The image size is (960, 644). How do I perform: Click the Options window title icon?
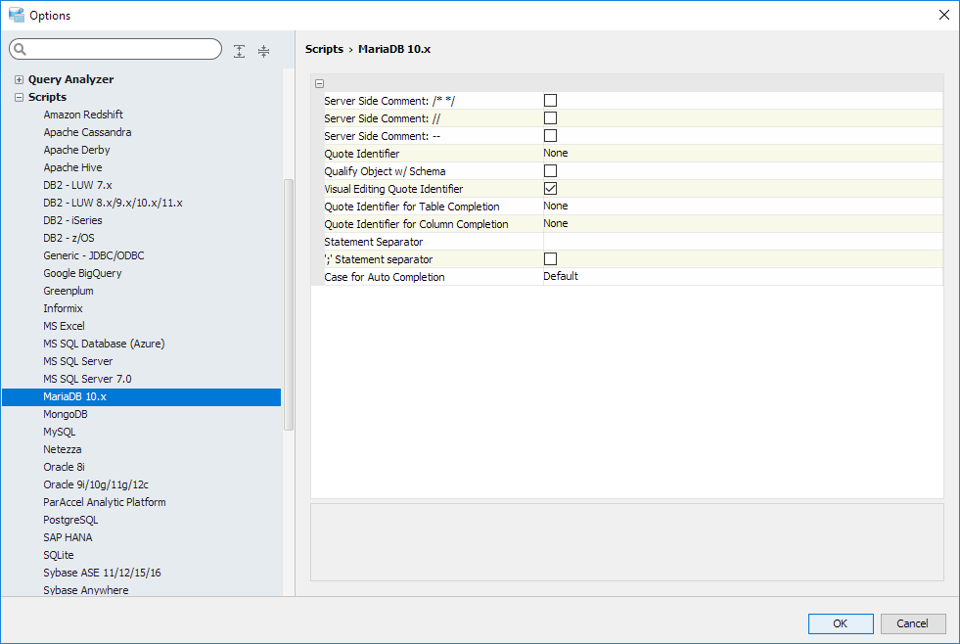pos(16,15)
